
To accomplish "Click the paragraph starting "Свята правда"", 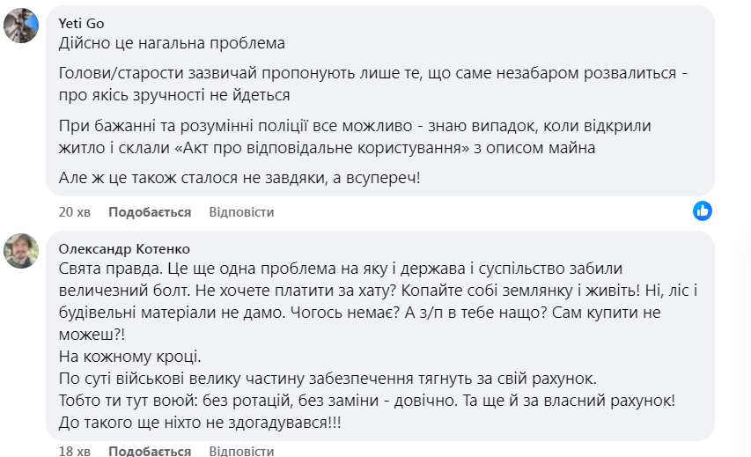I will pyautogui.click(x=352, y=290).
